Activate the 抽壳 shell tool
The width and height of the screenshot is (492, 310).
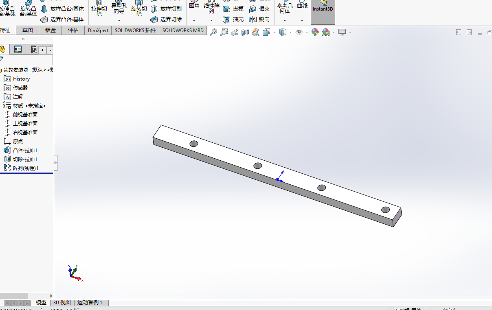pyautogui.click(x=233, y=19)
